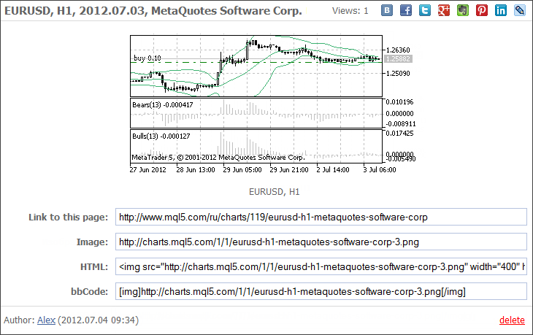This screenshot has width=533, height=335.
Task: Click the 'Image:' field label
Action: [92, 242]
